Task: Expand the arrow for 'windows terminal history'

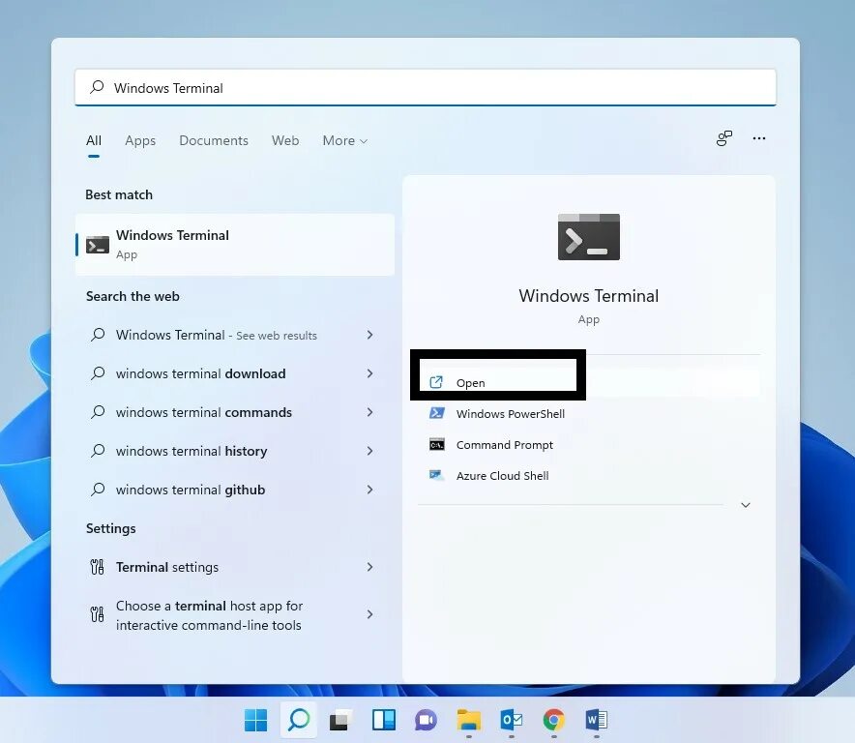Action: (x=369, y=451)
